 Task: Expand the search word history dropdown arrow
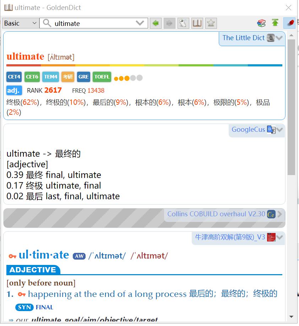pos(140,23)
